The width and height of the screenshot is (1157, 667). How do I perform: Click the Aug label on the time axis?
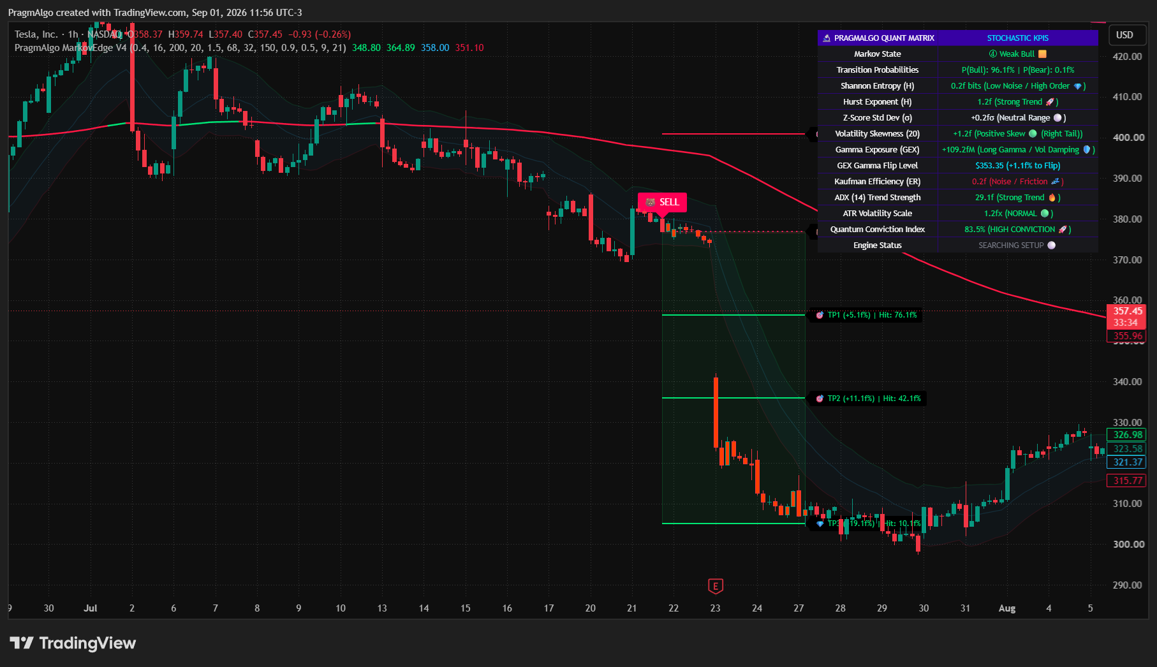click(x=1007, y=608)
